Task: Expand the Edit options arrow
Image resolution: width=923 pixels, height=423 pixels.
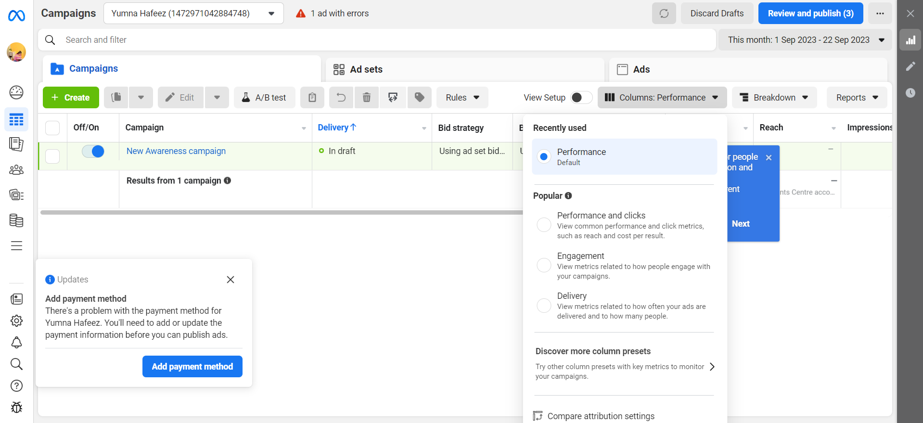Action: pyautogui.click(x=217, y=98)
